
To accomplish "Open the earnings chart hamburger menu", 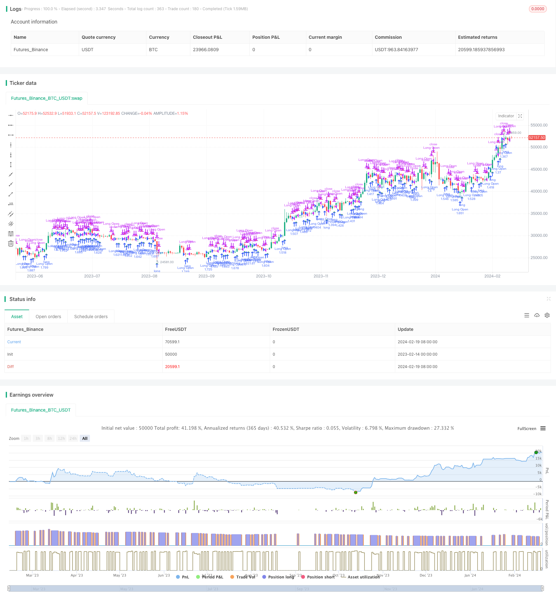I will (543, 428).
